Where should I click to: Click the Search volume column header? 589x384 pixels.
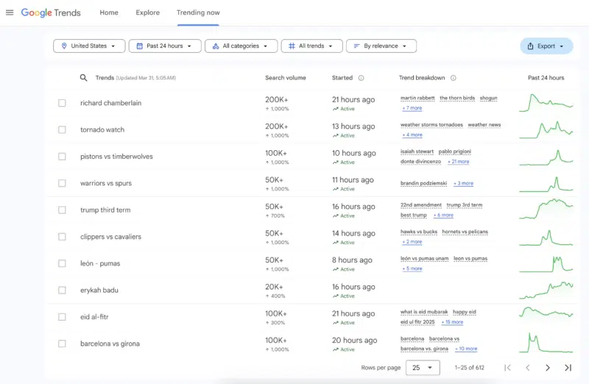[x=286, y=78]
